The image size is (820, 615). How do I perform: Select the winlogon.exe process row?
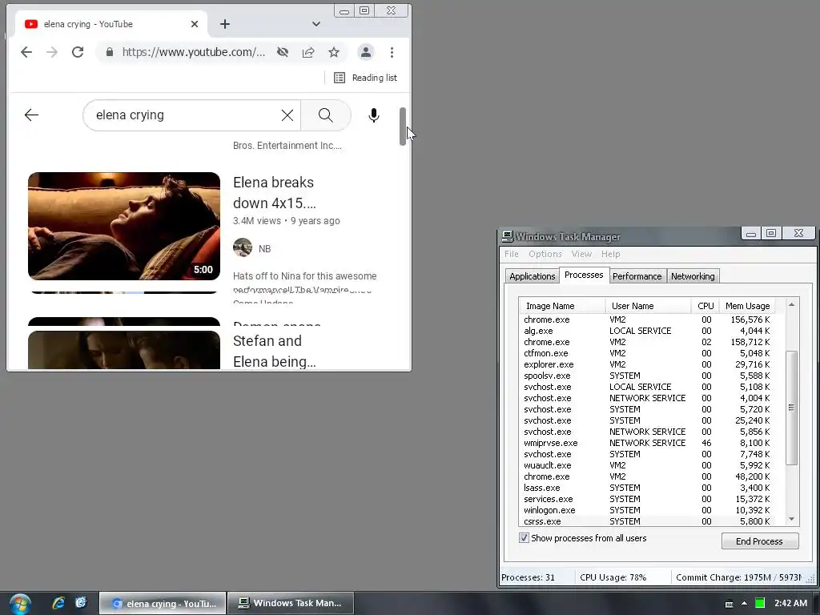(647, 510)
